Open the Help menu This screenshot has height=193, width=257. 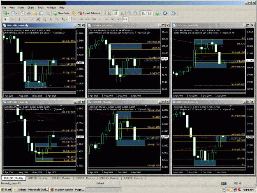[62, 7]
